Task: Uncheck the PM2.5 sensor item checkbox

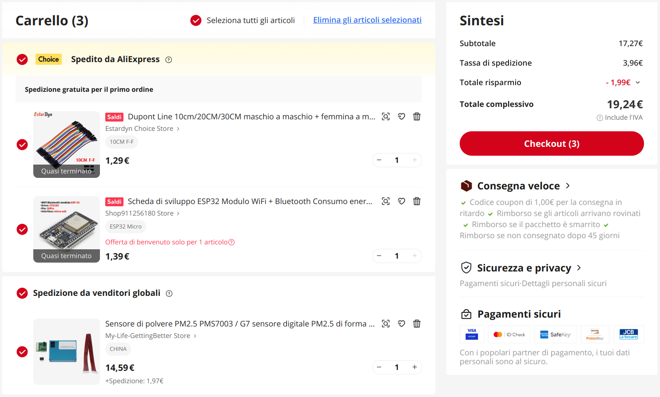Action: 22,352
